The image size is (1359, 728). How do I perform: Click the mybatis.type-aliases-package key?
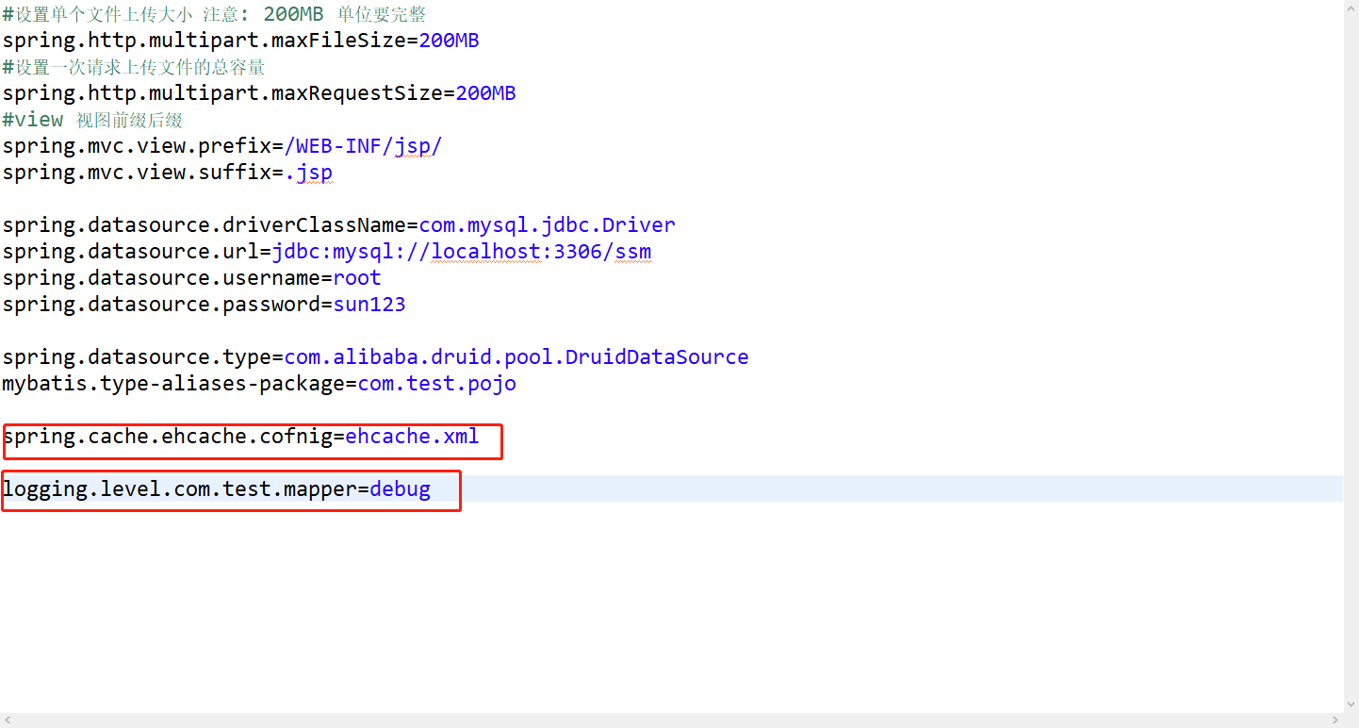tap(173, 384)
